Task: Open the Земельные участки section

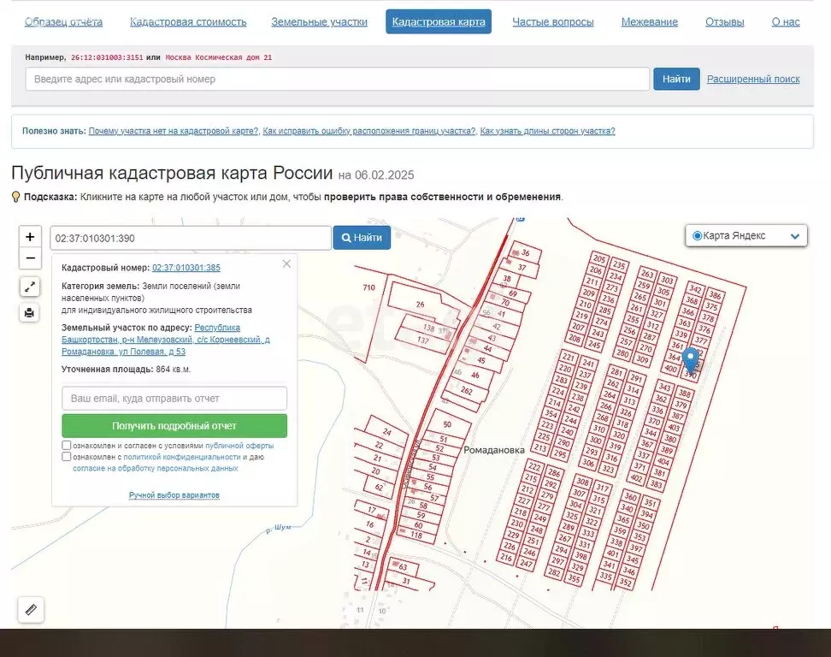Action: 319,21
